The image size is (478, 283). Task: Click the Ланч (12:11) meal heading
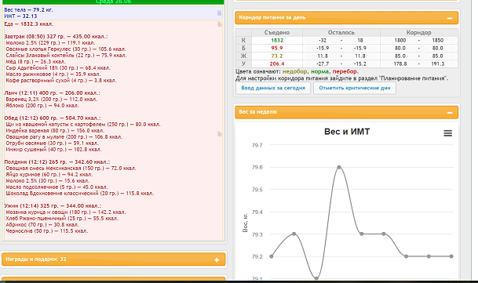[52, 93]
